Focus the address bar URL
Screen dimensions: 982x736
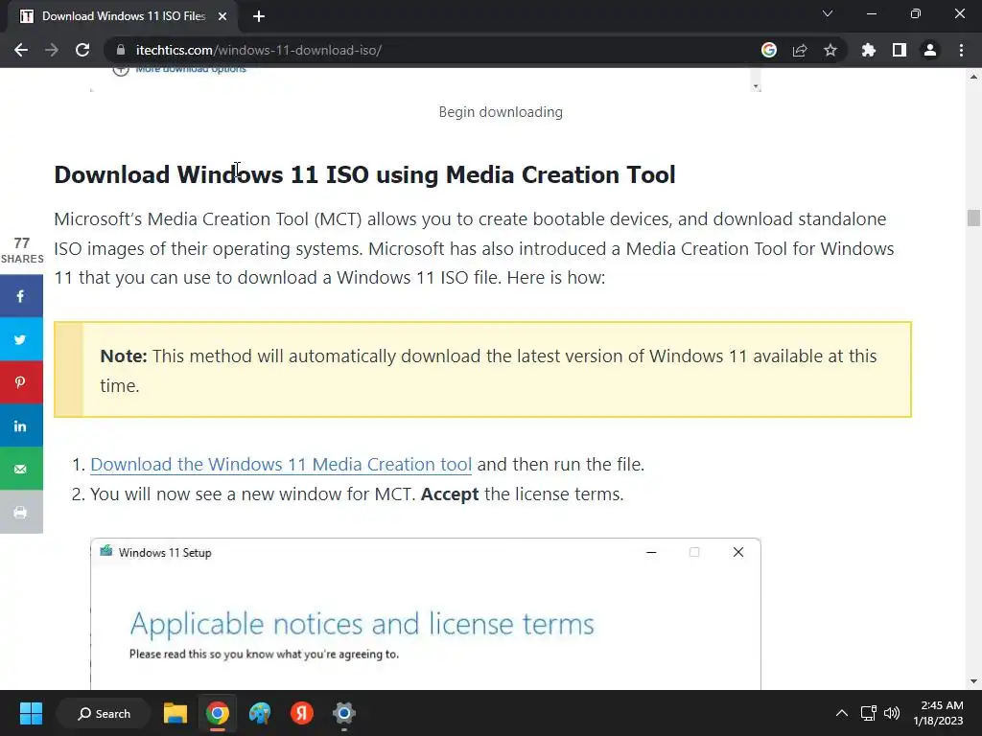coord(258,50)
